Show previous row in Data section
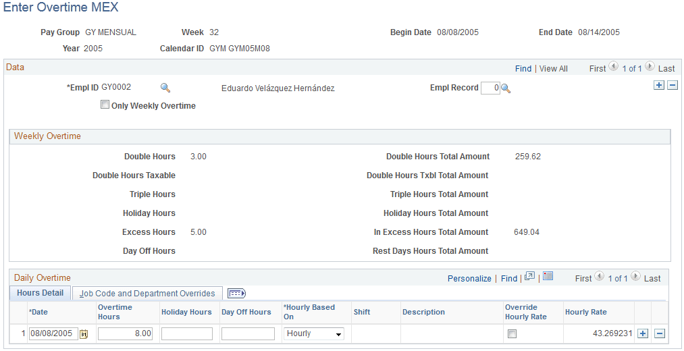The image size is (684, 351). pos(614,67)
